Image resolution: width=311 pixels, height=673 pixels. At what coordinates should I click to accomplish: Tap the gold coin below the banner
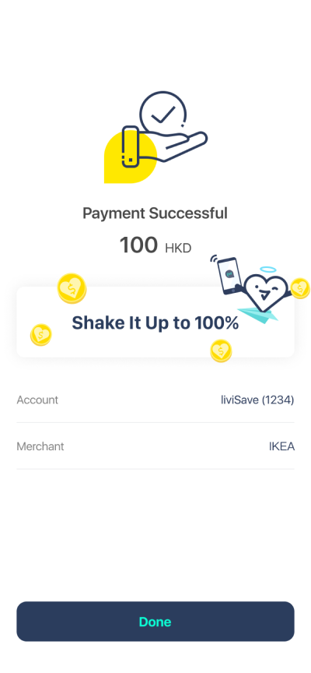[x=221, y=351]
